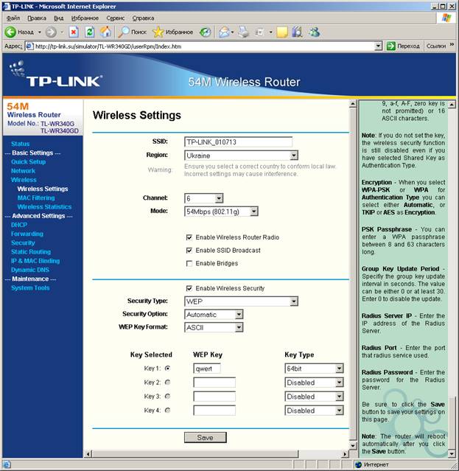Click the Back (Назад) arrow button

point(10,32)
